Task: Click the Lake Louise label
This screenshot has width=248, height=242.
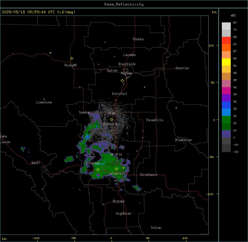Action: pyautogui.click(x=5, y=139)
